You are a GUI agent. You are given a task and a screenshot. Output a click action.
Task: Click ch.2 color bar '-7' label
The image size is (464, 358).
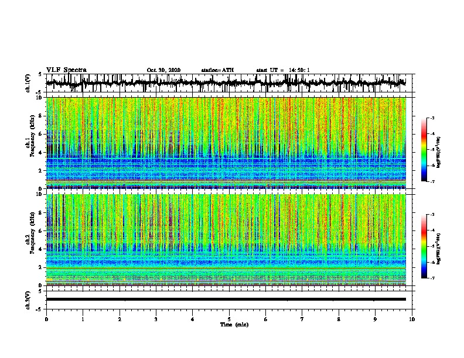coord(432,278)
